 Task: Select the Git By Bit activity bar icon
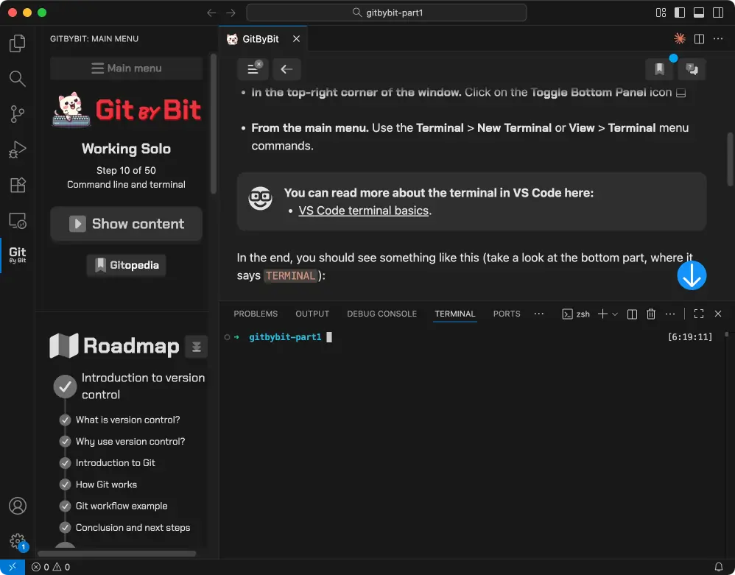tap(17, 255)
